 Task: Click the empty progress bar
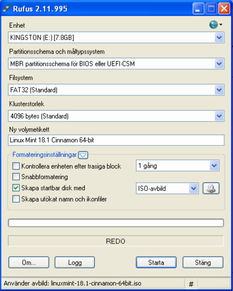(x=116, y=223)
